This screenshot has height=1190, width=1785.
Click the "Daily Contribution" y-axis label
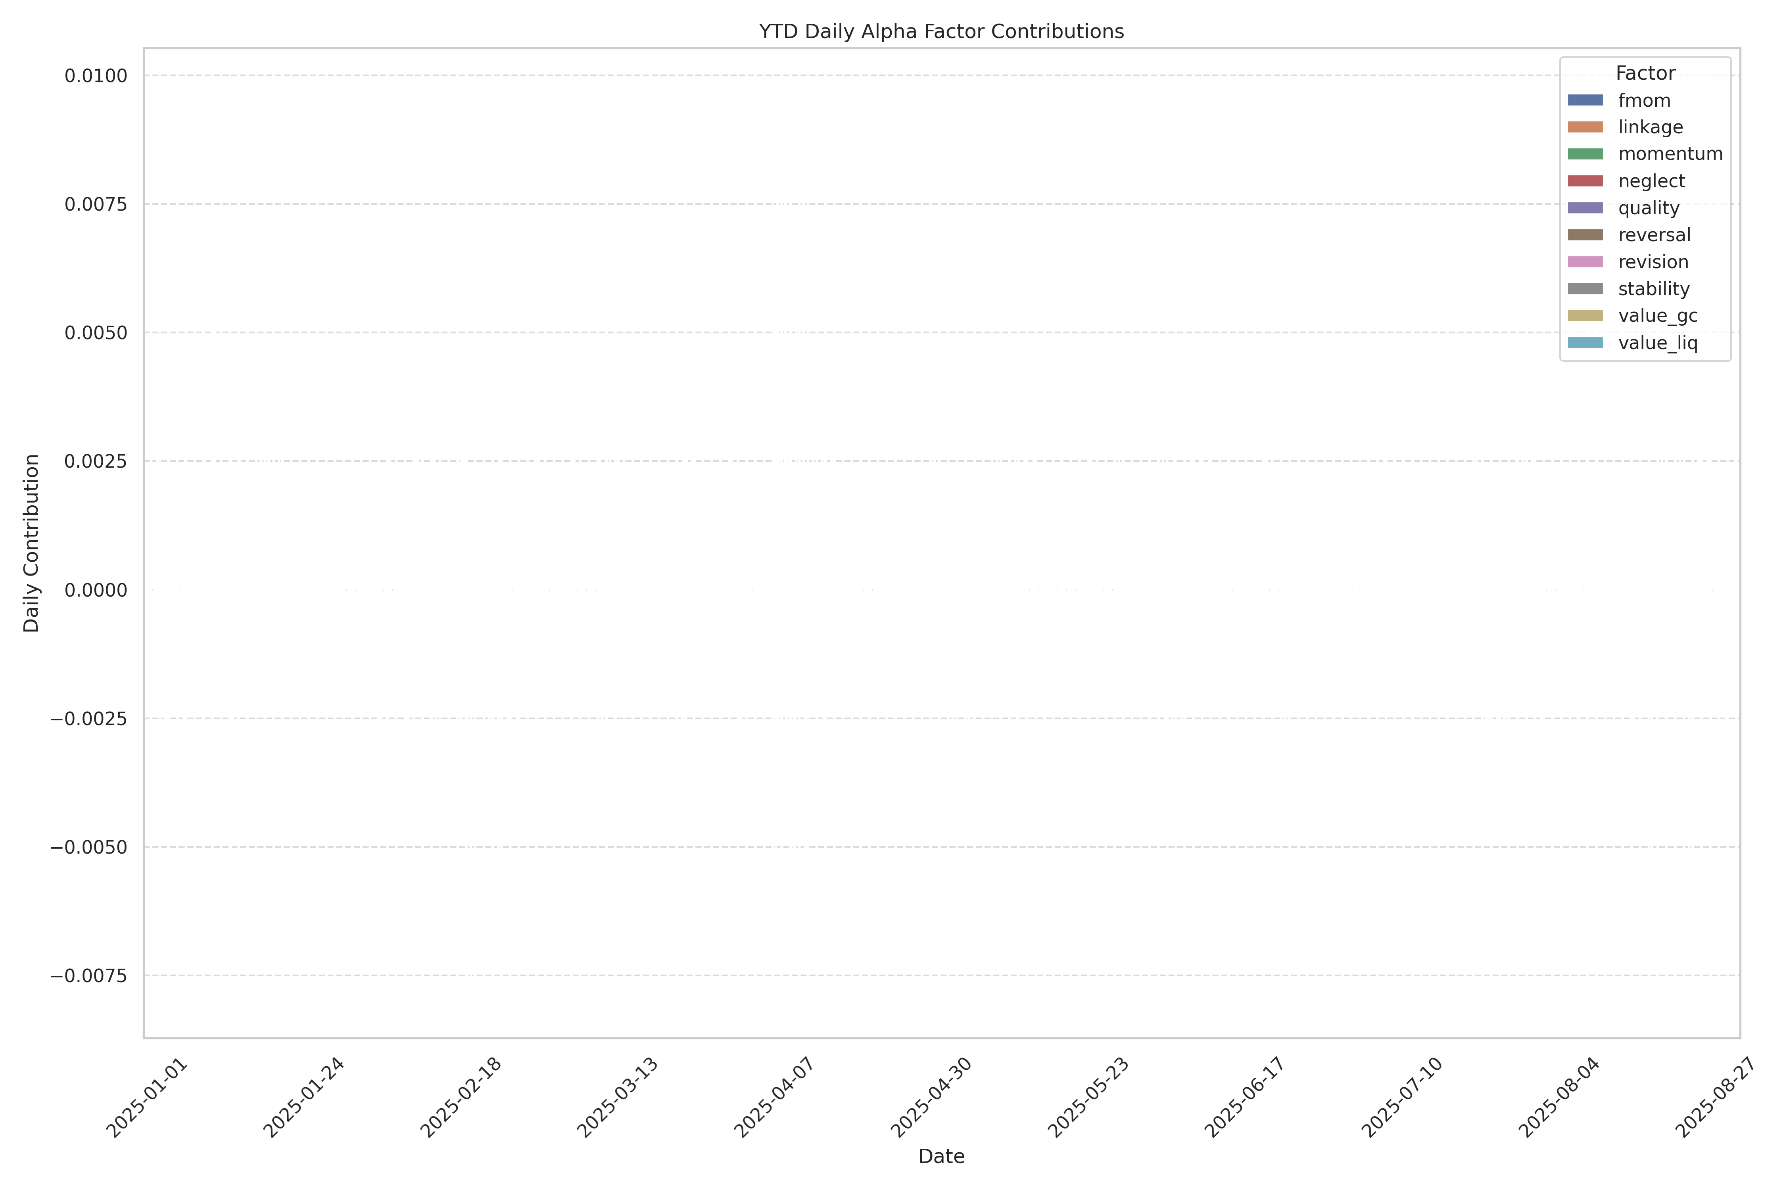[31, 543]
